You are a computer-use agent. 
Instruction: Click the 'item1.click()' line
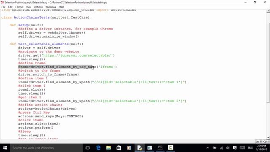click(32, 90)
